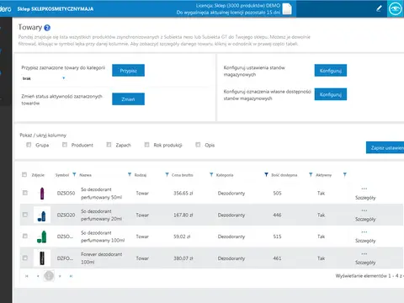Click quantity 505 cell
The height and width of the screenshot is (303, 404).
(x=277, y=194)
